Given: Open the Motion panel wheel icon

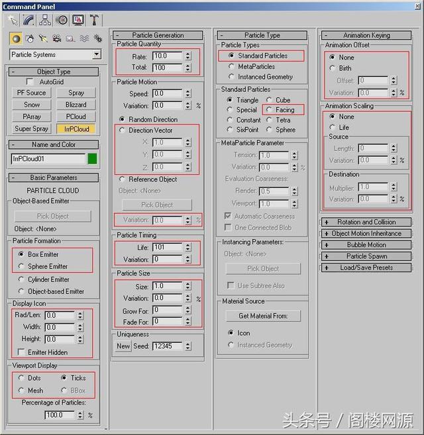Looking at the screenshot, I should [62, 20].
